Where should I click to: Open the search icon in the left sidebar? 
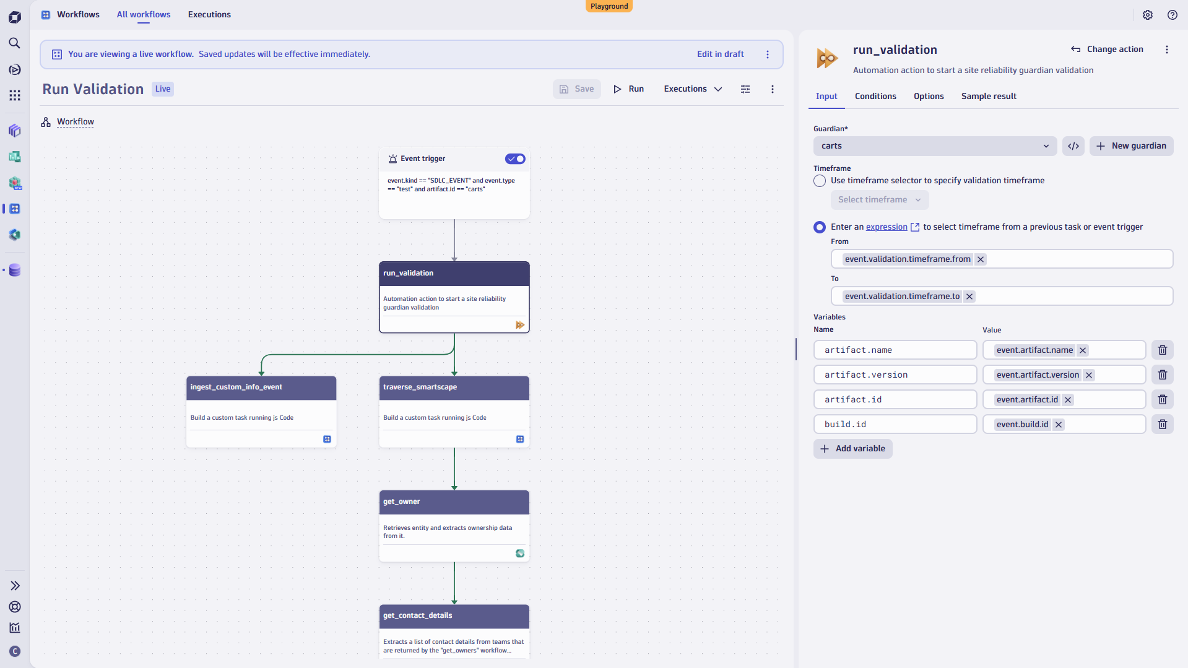[15, 43]
